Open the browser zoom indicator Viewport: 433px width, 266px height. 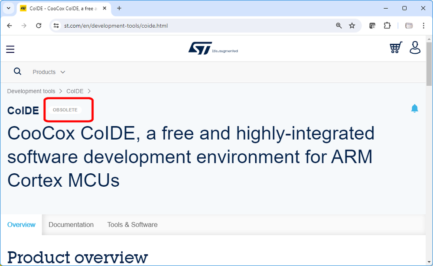[339, 26]
